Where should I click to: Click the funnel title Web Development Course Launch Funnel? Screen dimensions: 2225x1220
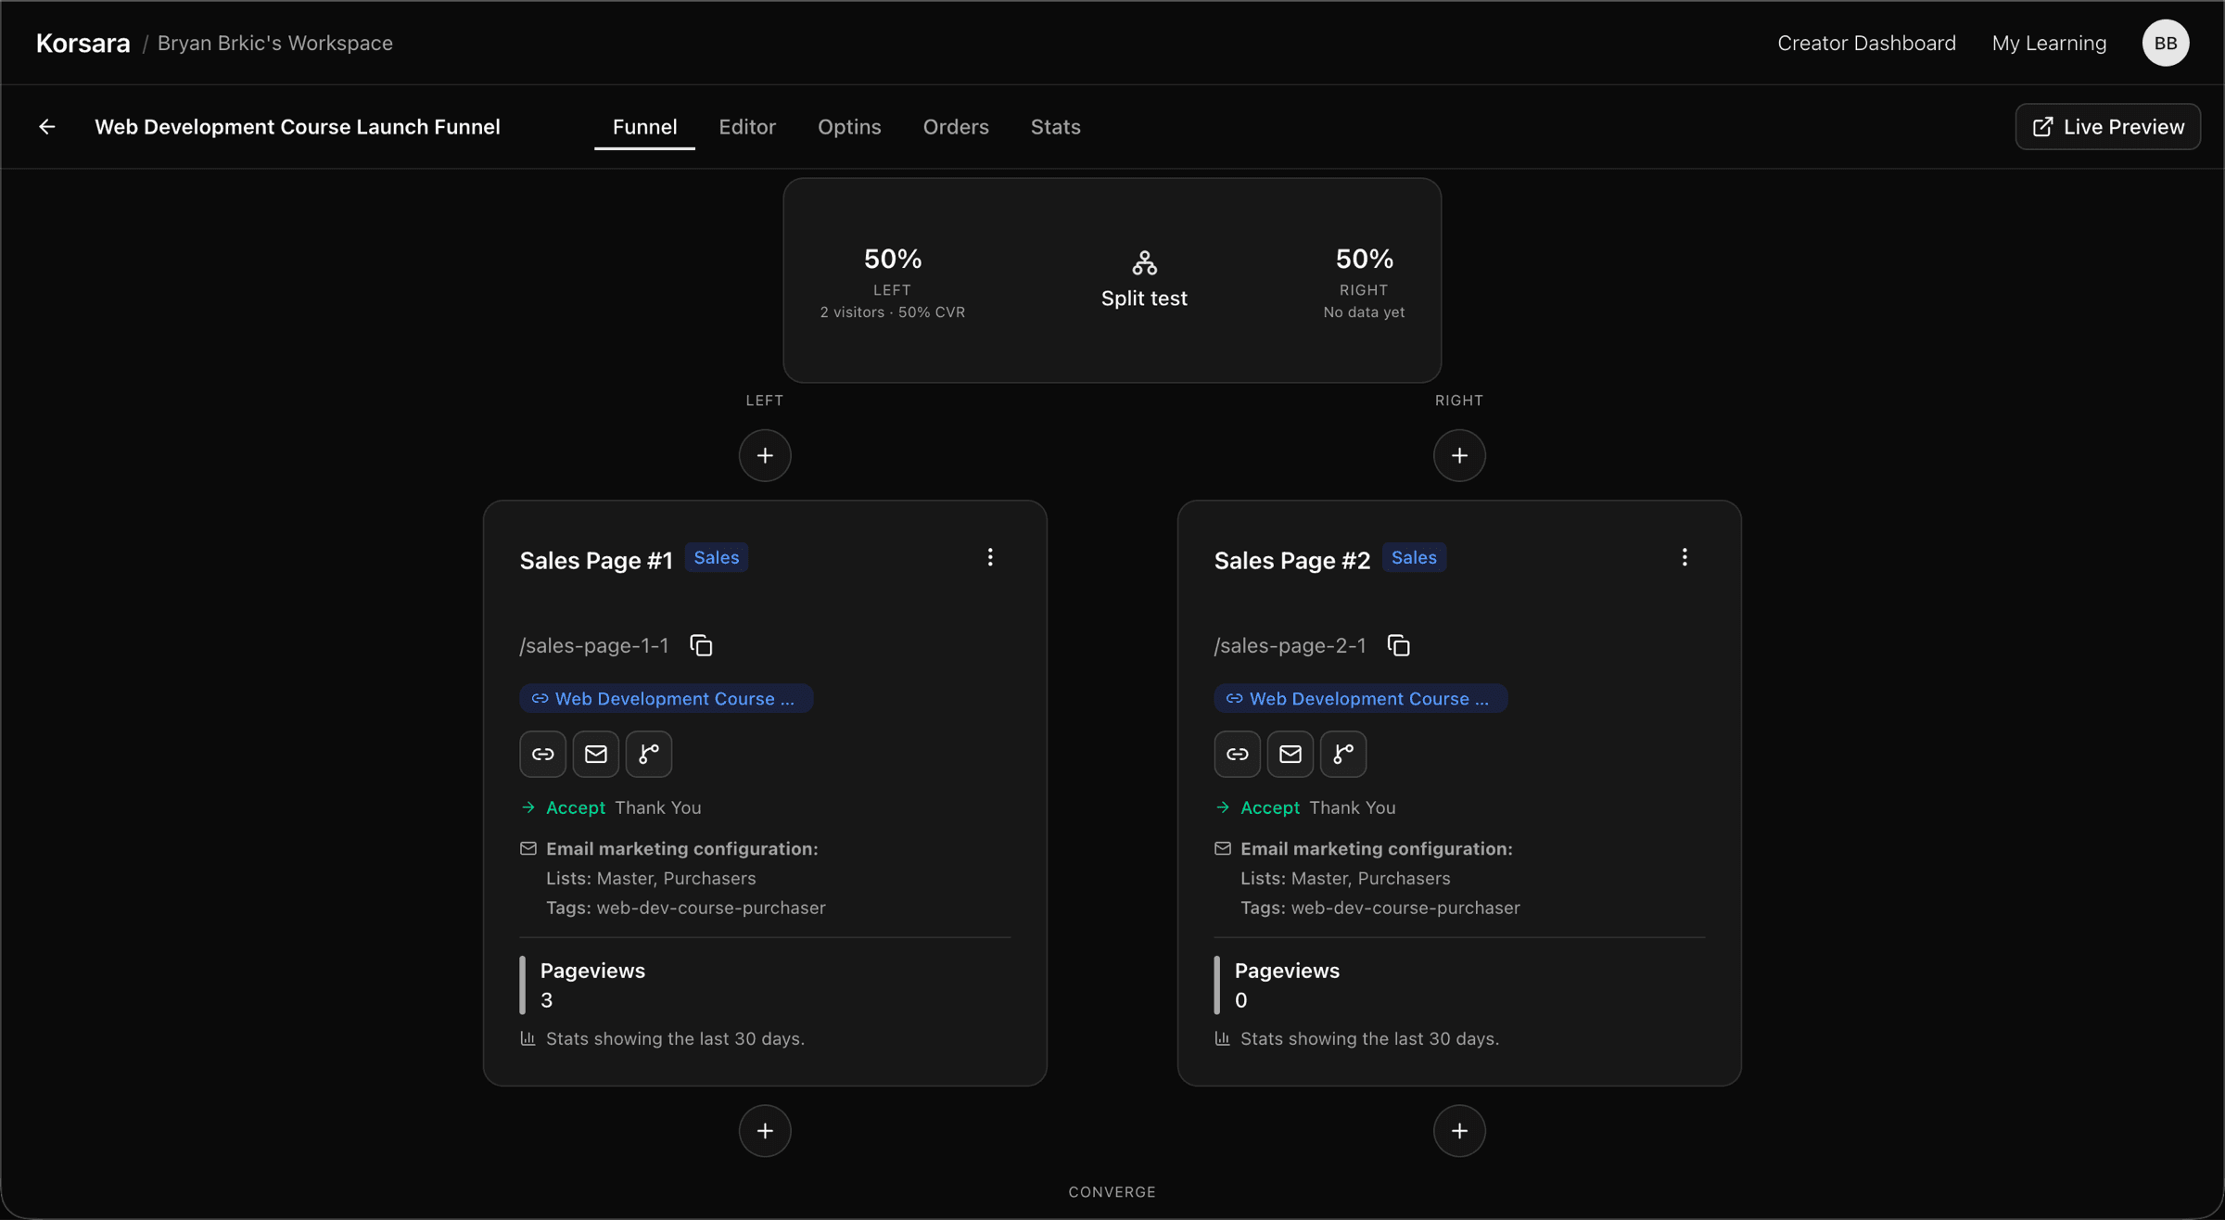coord(298,127)
